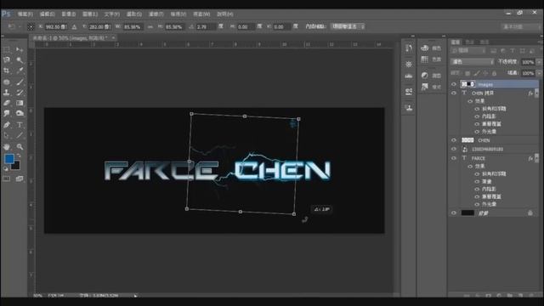Select the Zoom tool

click(20, 147)
